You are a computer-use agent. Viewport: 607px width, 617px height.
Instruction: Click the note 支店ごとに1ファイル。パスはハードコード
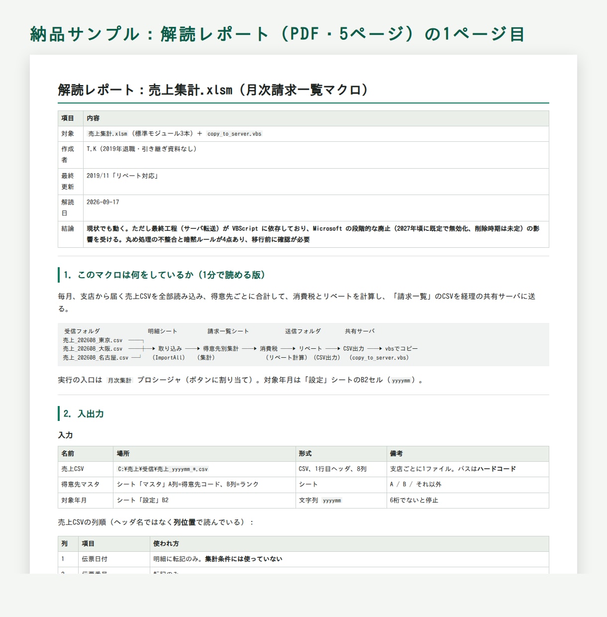pos(453,469)
